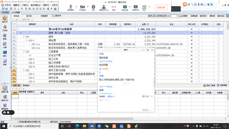229x129 pixels.
Task: Open the 编辑 menu
Action: 17,5
